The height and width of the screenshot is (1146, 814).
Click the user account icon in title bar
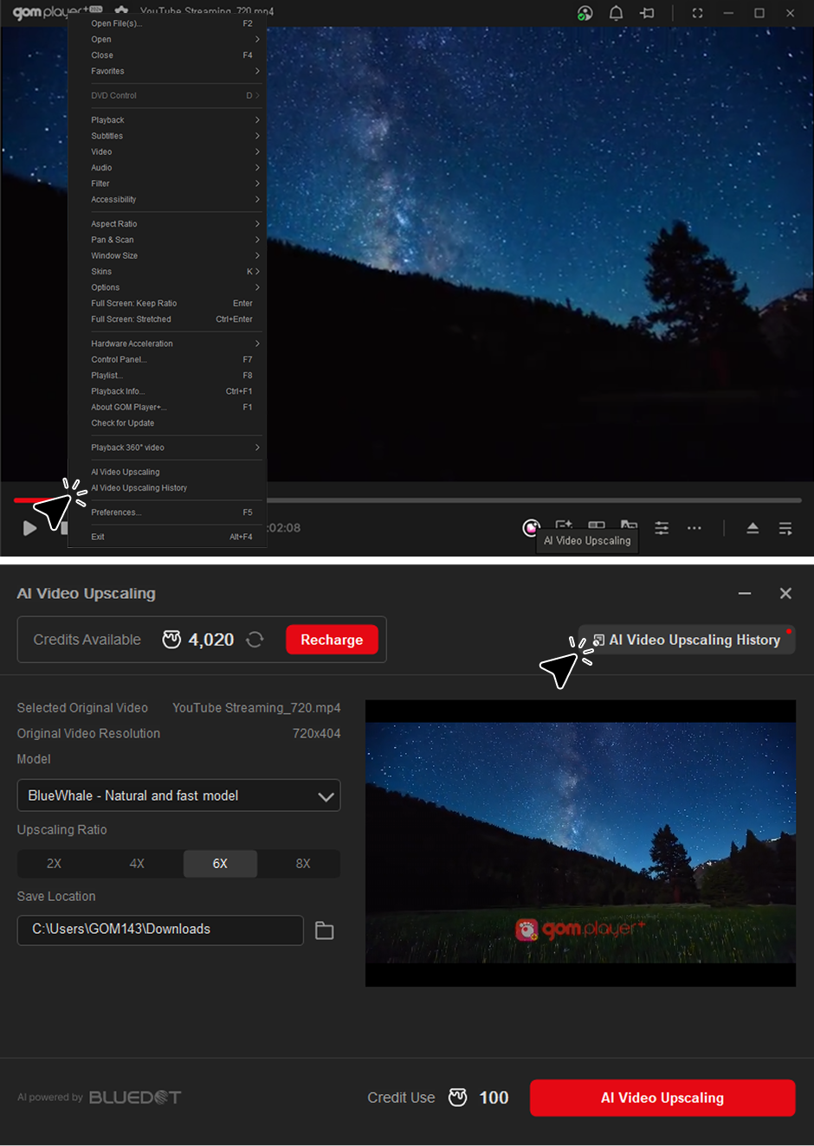click(585, 13)
